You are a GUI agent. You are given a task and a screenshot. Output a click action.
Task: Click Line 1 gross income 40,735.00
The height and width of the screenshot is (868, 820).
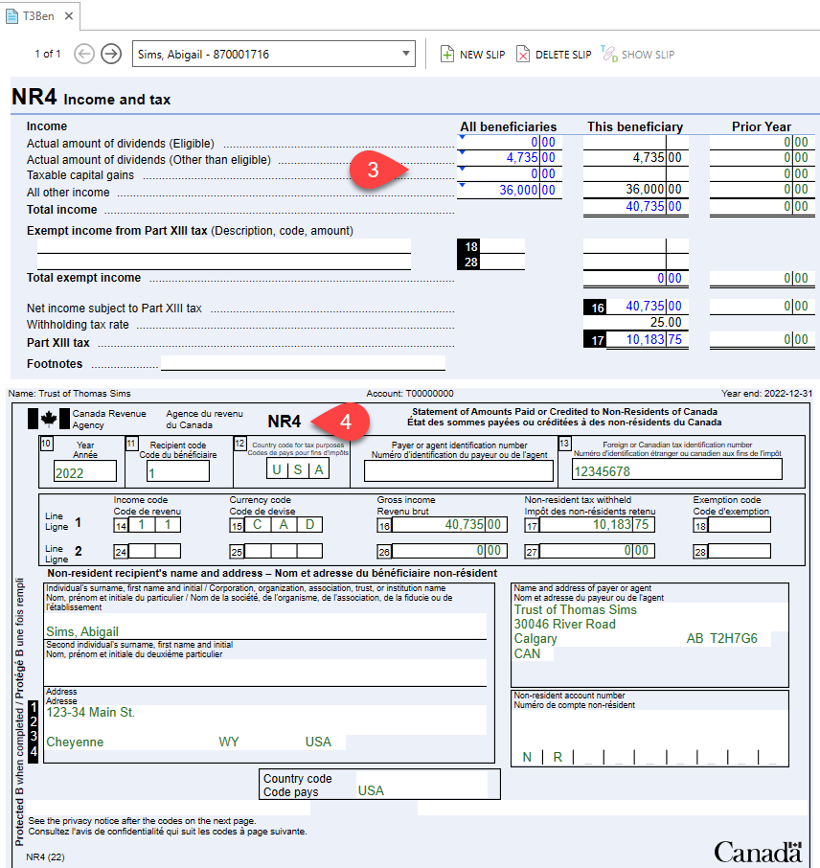(x=449, y=524)
